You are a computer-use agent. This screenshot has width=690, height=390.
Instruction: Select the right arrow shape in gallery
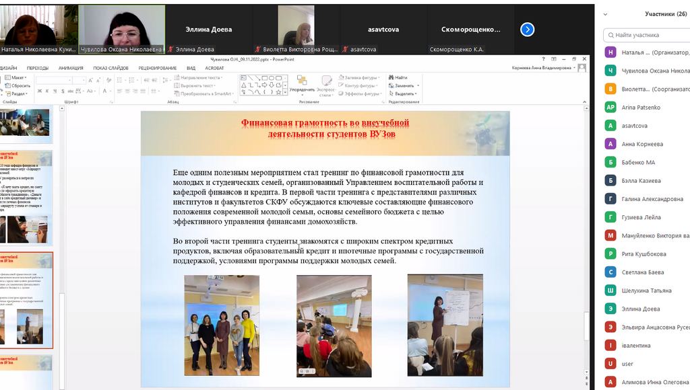[264, 85]
